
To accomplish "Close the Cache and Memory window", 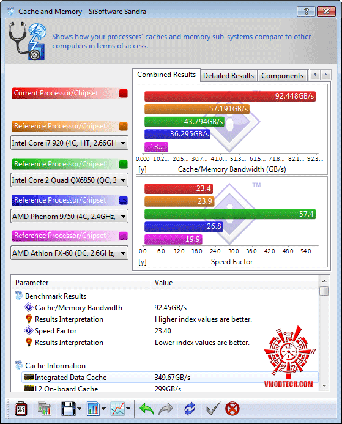I will point(326,12).
